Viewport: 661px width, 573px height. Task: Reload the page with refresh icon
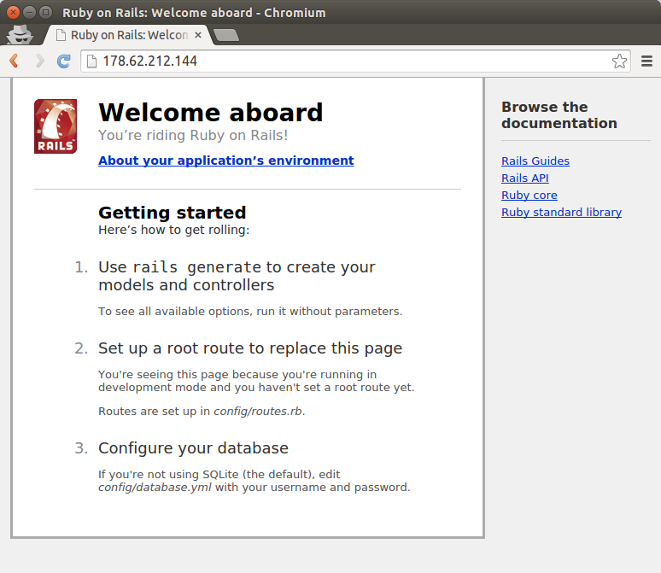(64, 61)
